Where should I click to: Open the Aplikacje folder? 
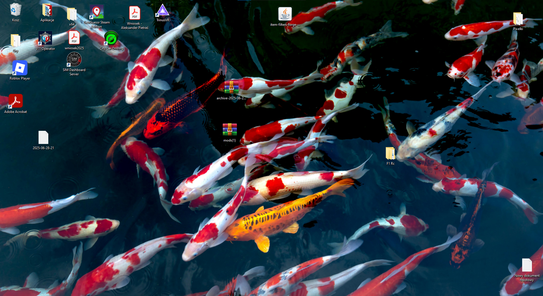(x=47, y=10)
